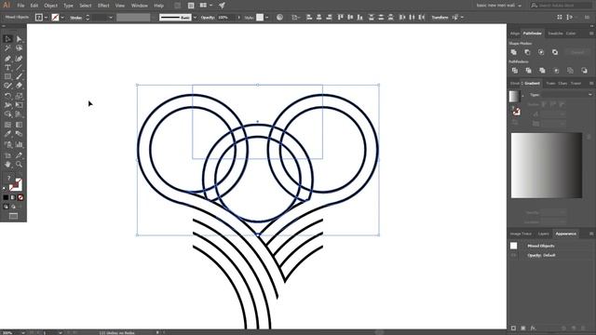The image size is (596, 335).
Task: Open the Effect menu
Action: pyautogui.click(x=103, y=6)
